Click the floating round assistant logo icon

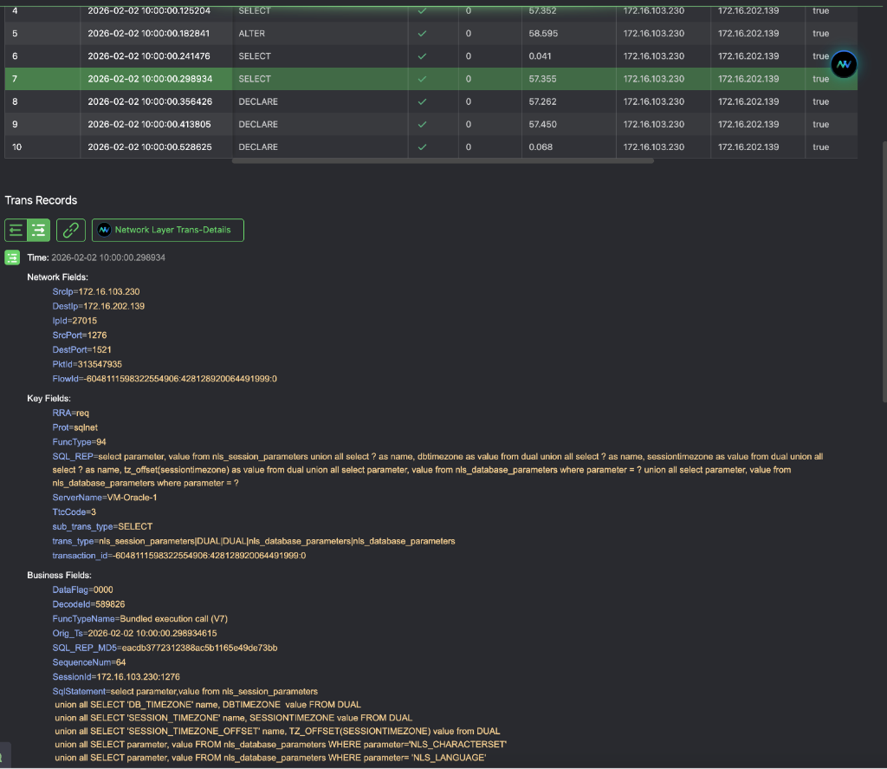[x=844, y=64]
